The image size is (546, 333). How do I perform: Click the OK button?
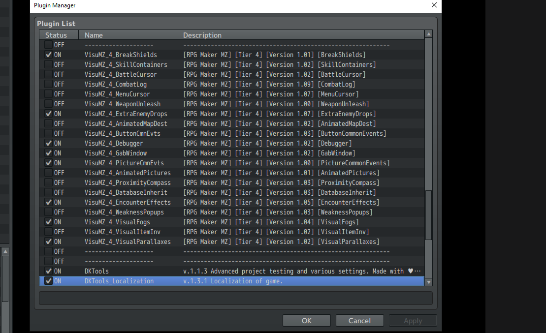pyautogui.click(x=306, y=321)
